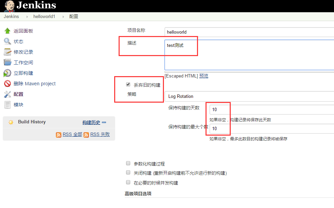Click the Jenkins butler logo icon
Viewport: 334px width, 208px height.
tap(10, 6)
